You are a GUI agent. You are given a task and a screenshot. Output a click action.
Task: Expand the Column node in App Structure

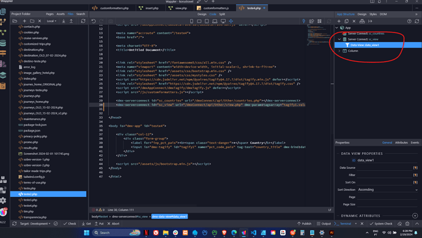point(339,51)
